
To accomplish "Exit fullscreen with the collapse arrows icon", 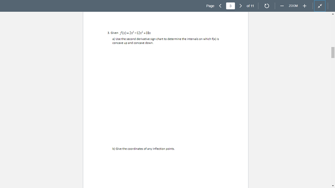I will pyautogui.click(x=320, y=6).
